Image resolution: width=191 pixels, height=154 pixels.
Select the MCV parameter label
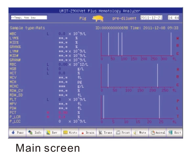[x=13, y=77]
